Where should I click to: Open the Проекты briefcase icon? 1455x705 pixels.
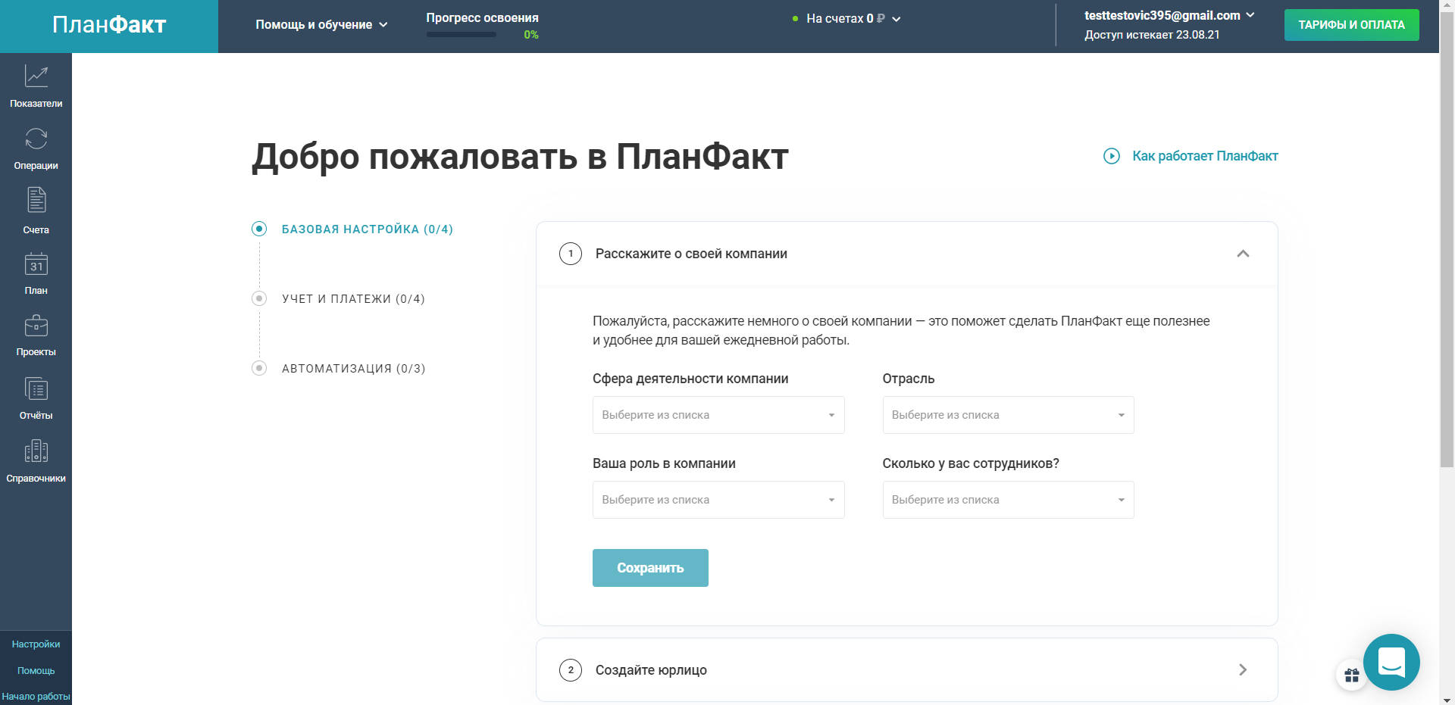36,326
